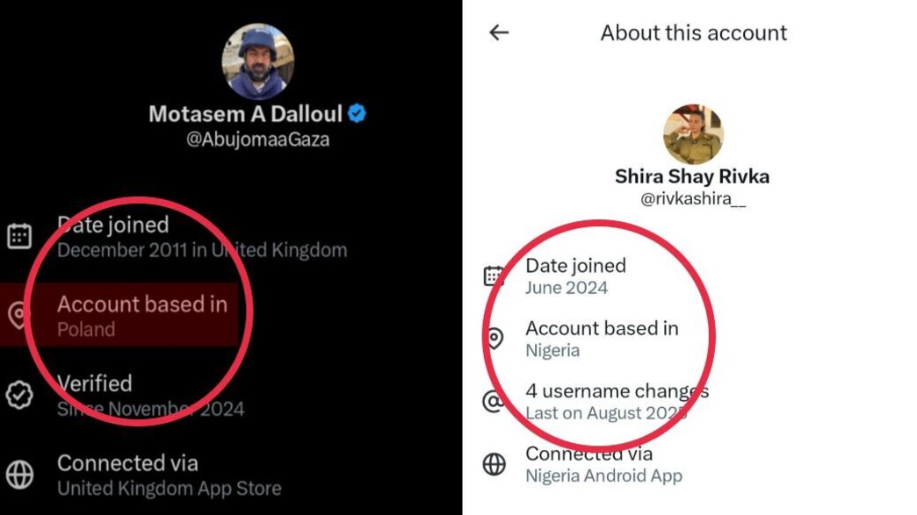Viewport: 917px width, 515px height.
Task: Open Motasem A Dalloul's profile photo
Action: 257,61
